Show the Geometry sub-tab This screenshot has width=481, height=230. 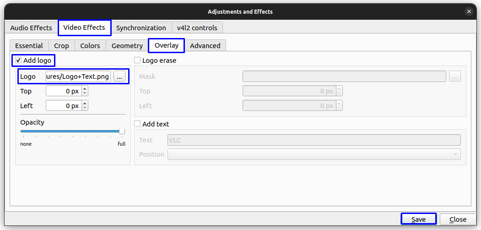tap(127, 46)
